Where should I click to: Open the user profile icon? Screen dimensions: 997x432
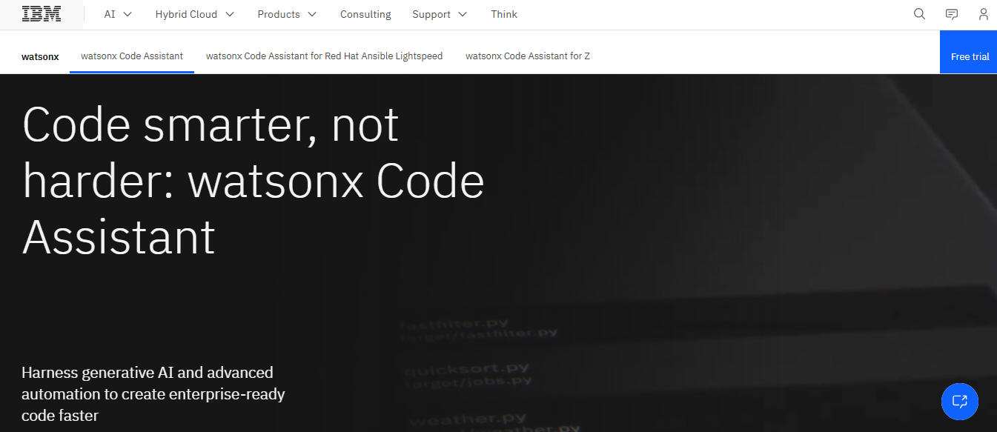pos(984,14)
